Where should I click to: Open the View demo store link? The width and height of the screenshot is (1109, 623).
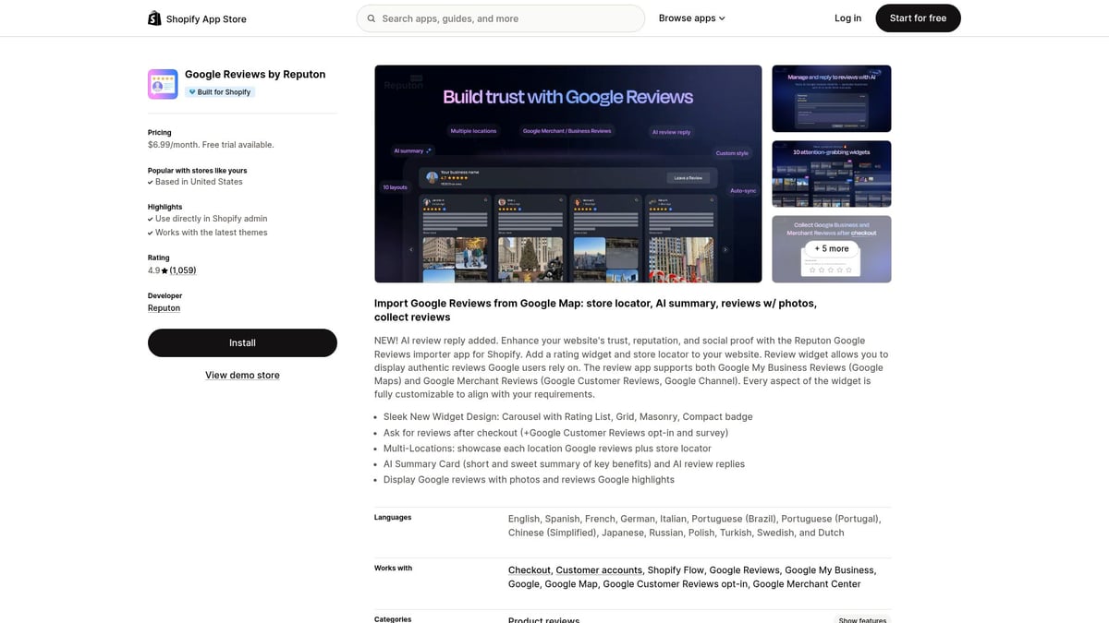(242, 375)
